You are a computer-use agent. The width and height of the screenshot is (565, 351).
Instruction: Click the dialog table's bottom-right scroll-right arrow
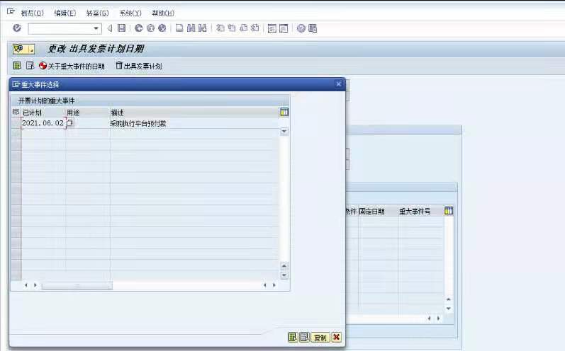pyautogui.click(x=274, y=285)
